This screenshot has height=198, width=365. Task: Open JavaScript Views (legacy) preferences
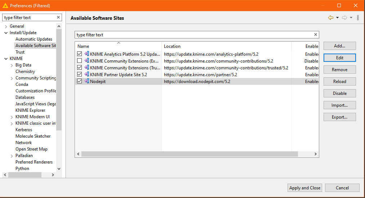(x=36, y=104)
